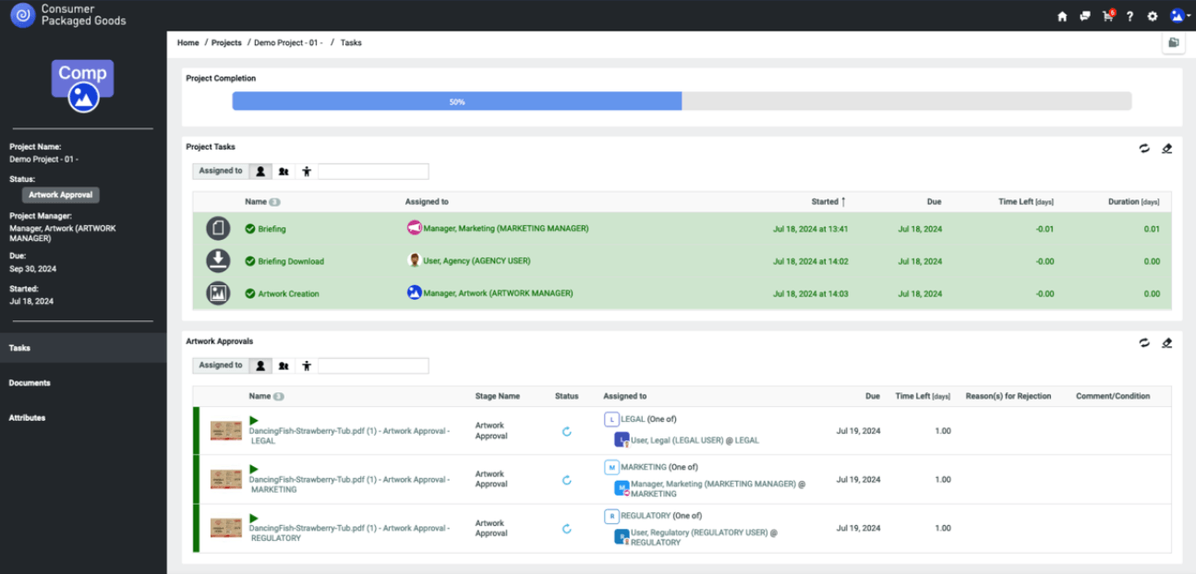The width and height of the screenshot is (1196, 574).
Task: Toggle role filter in Artwork Approvals
Action: pos(307,365)
